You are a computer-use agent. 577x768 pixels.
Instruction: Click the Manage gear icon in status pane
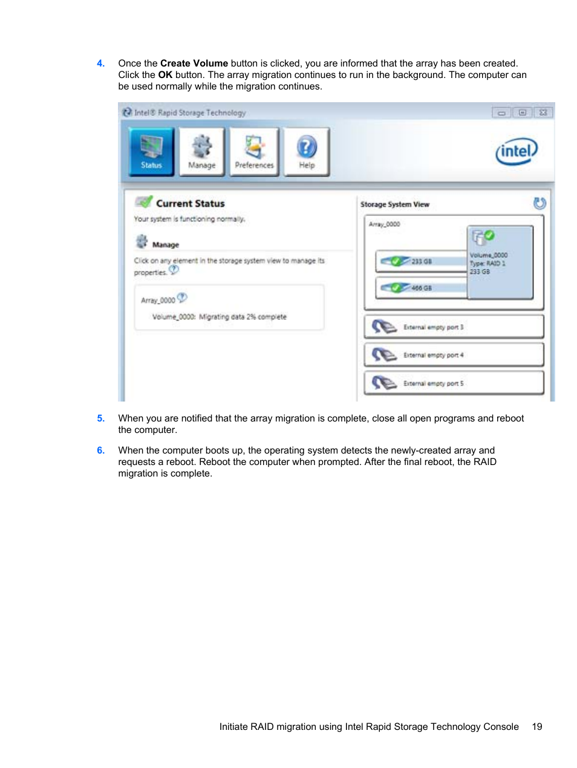(142, 242)
